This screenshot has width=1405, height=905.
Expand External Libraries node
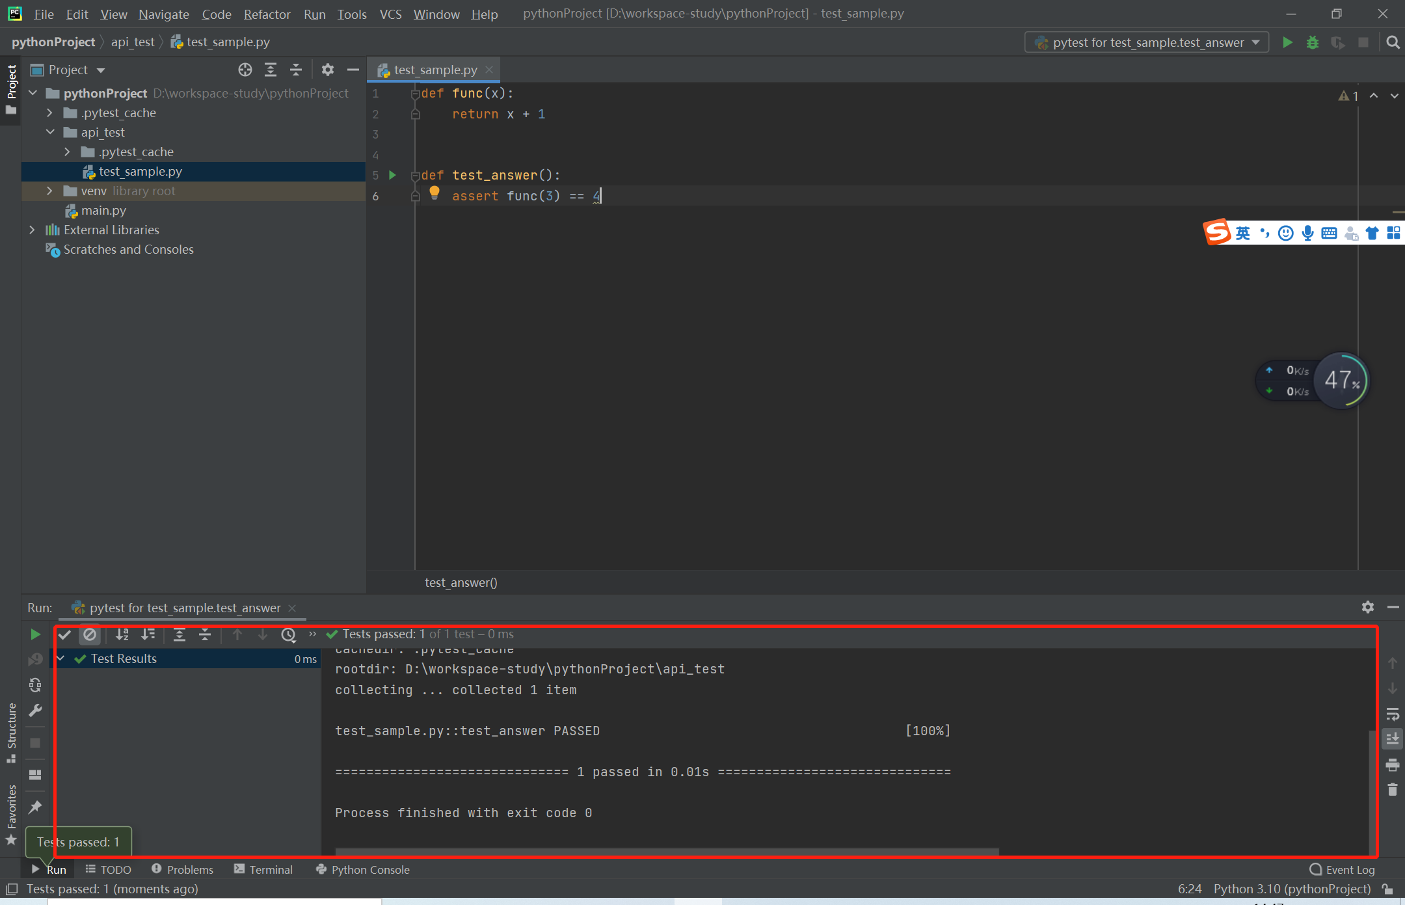pyautogui.click(x=33, y=230)
